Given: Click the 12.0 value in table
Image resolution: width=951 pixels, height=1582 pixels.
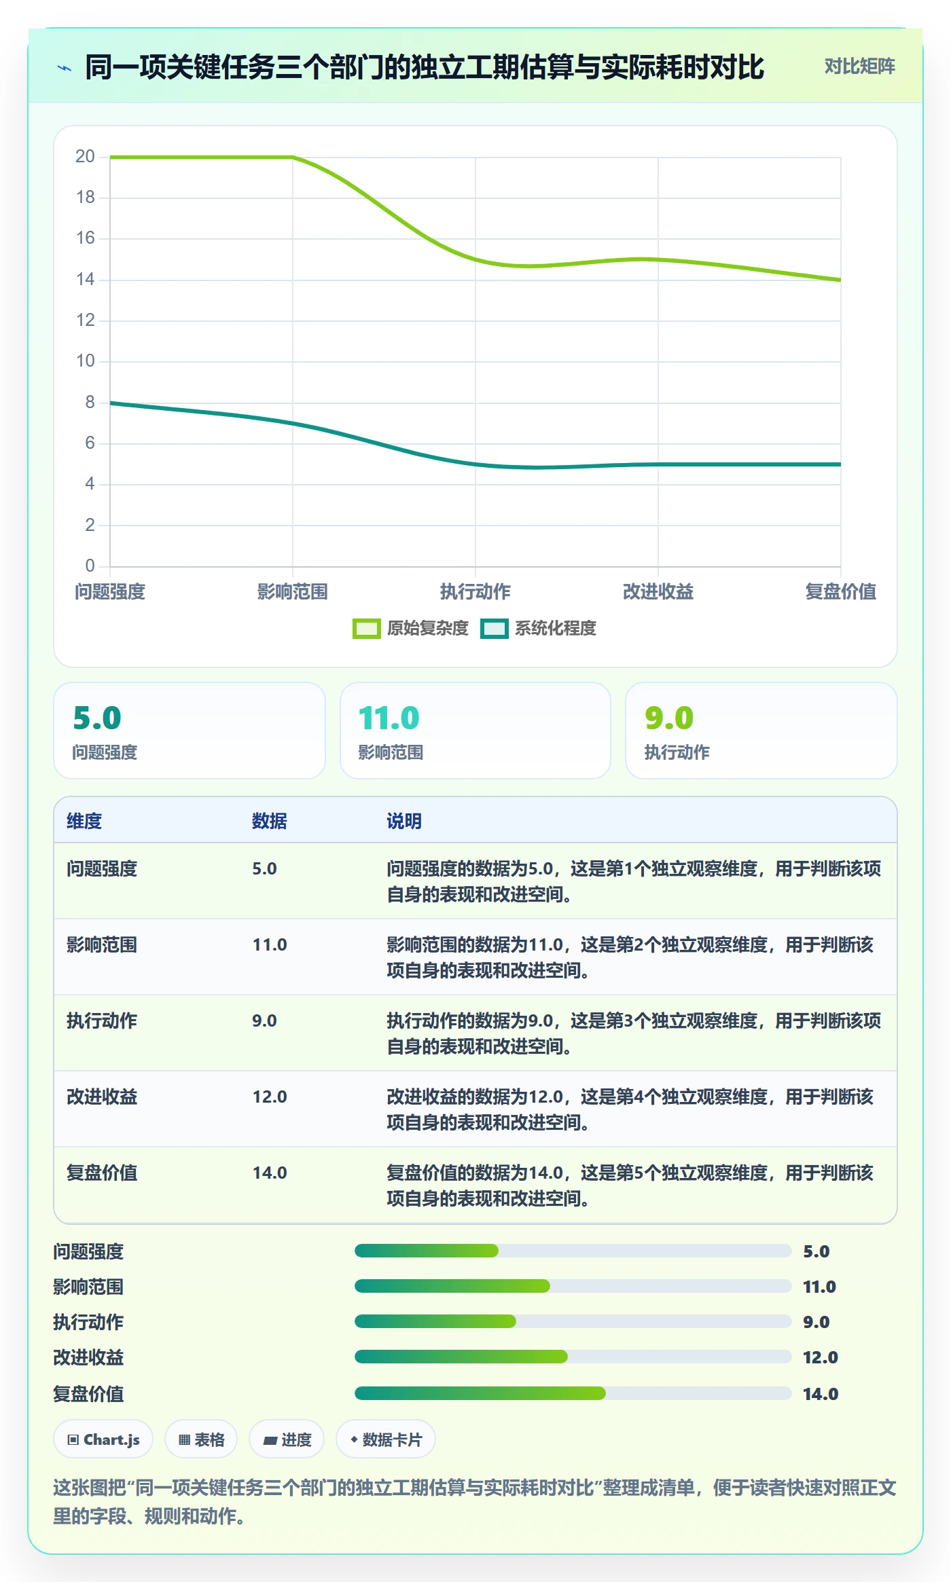Looking at the screenshot, I should 270,1097.
